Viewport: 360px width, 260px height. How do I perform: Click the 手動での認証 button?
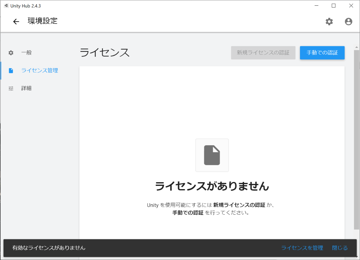(x=322, y=53)
